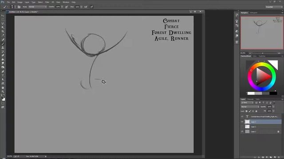This screenshot has width=284, height=159.
Task: Open the Layers panel Opacity arrow
Action: coord(273,107)
